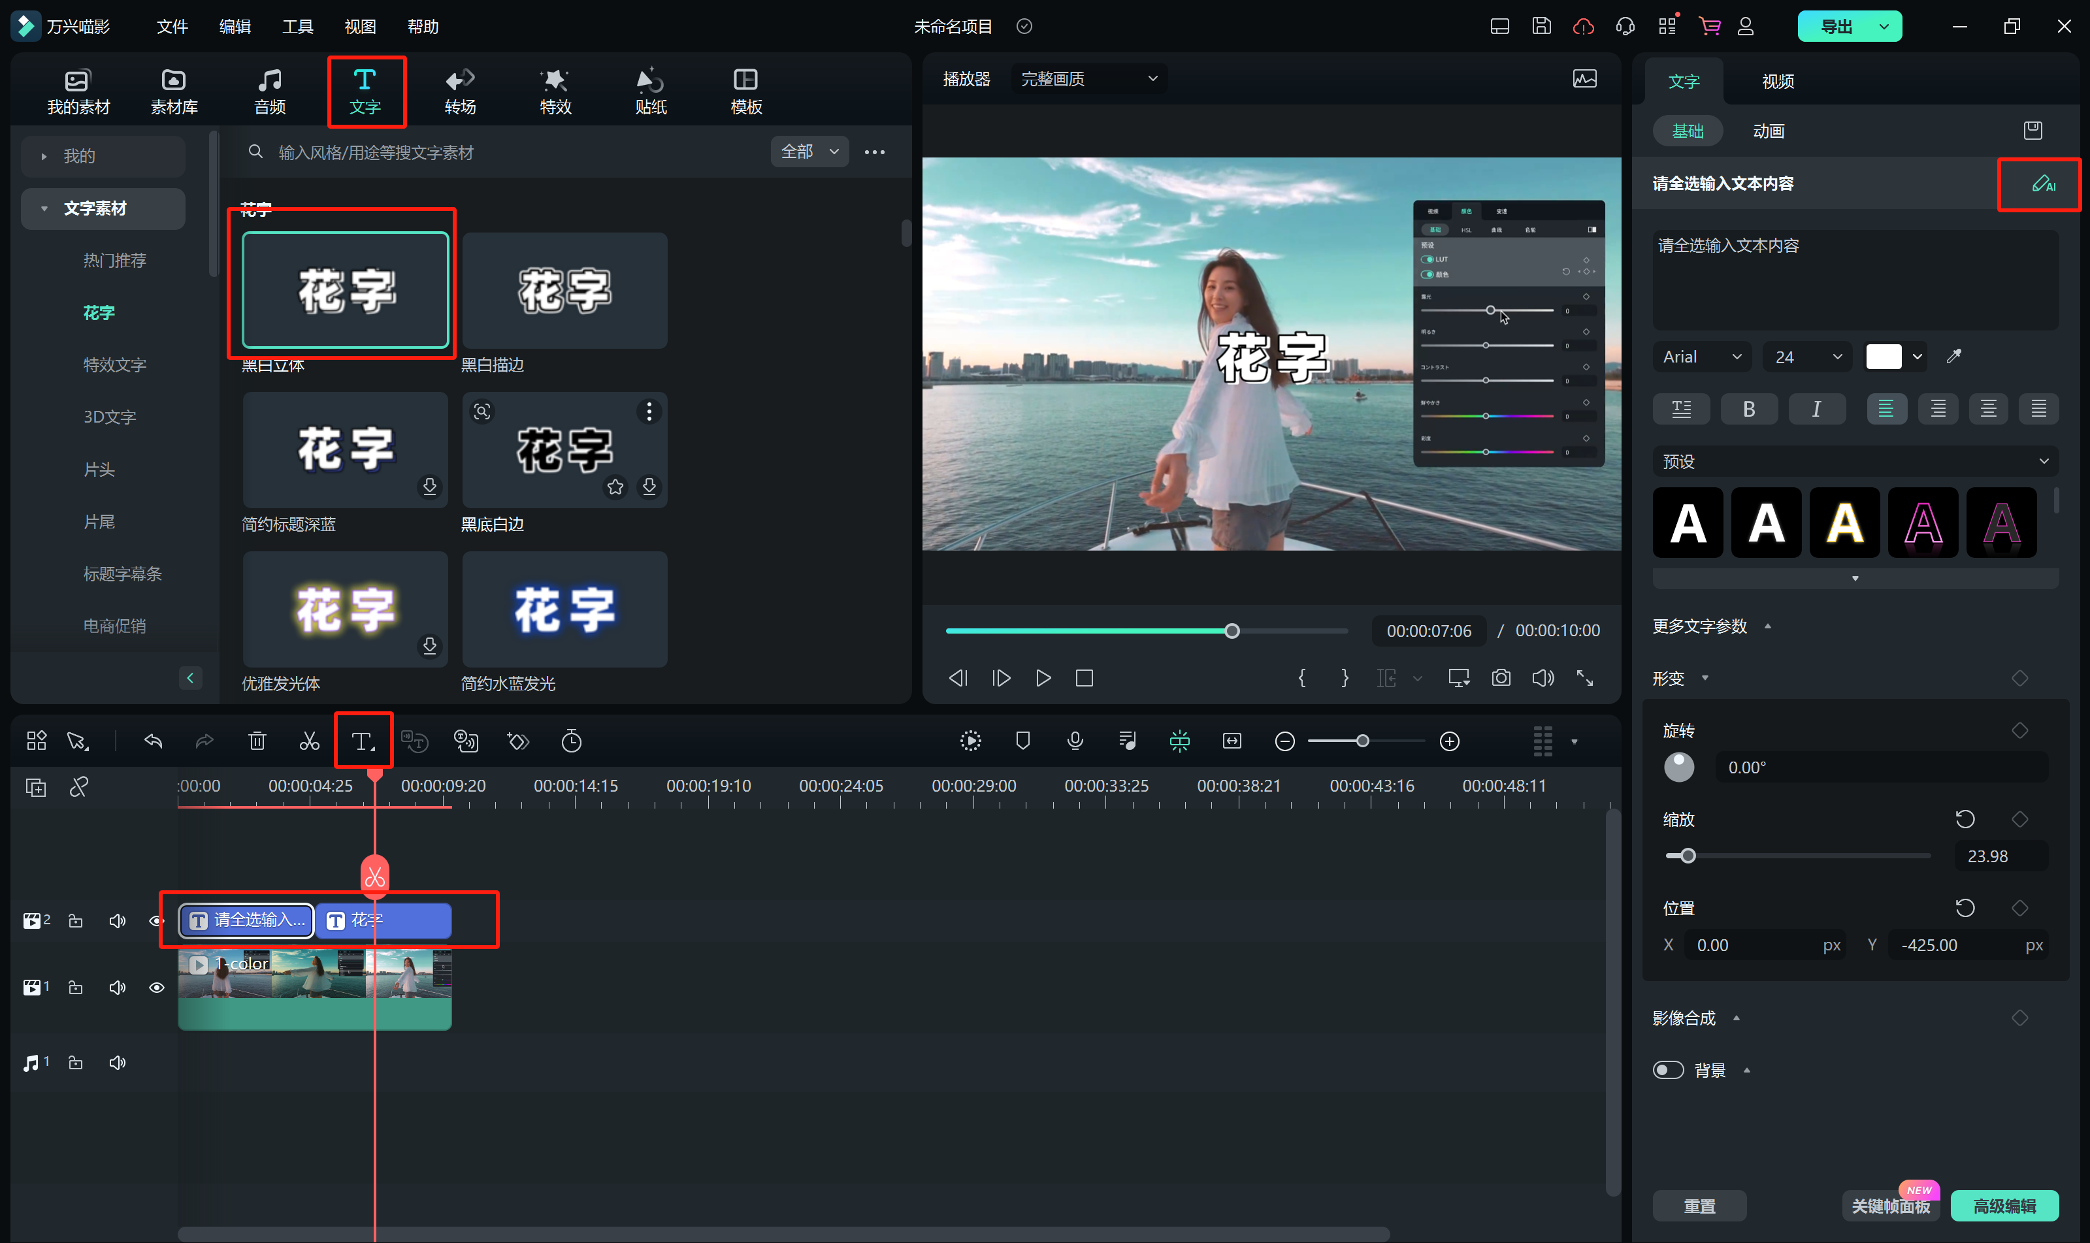Click the 高级编辑 button
Viewport: 2090px width, 1243px height.
click(x=2004, y=1205)
